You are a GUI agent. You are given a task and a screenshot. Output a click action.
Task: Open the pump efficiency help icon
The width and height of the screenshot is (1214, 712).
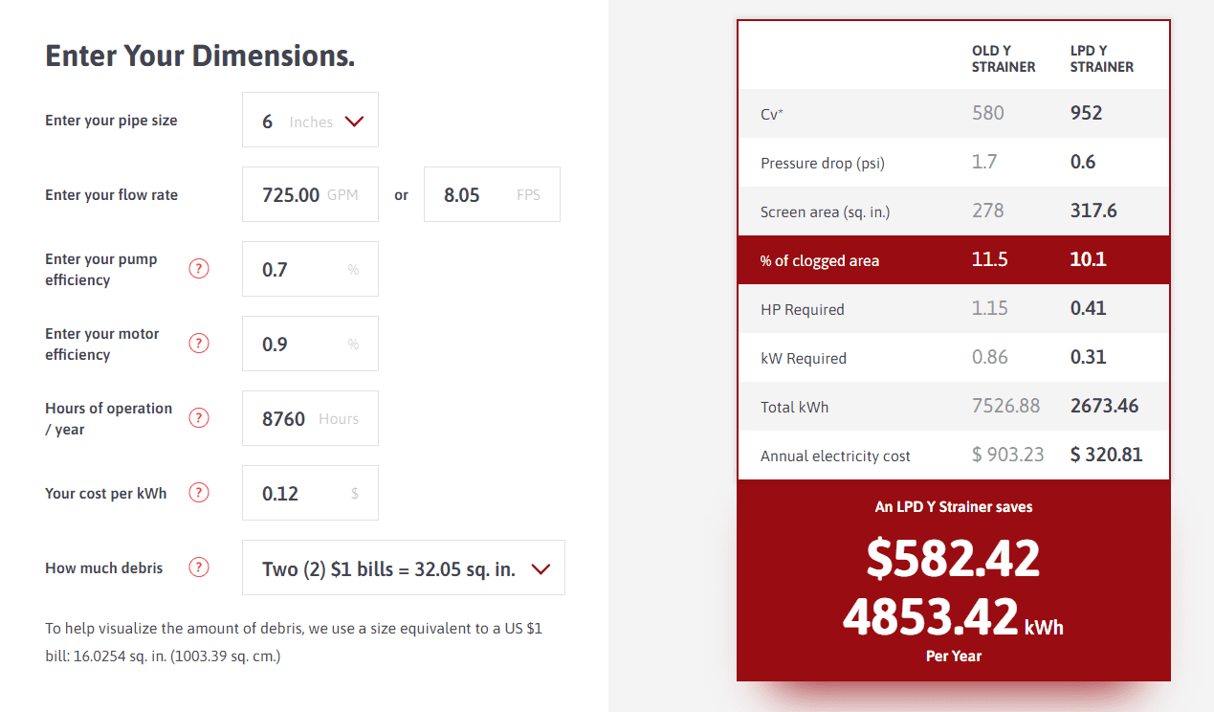point(199,269)
